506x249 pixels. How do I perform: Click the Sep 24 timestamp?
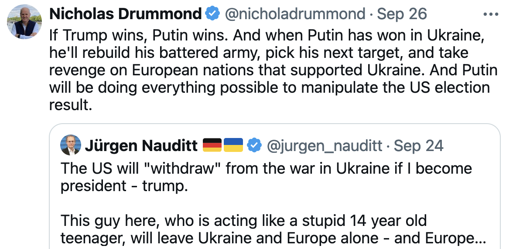418,145
